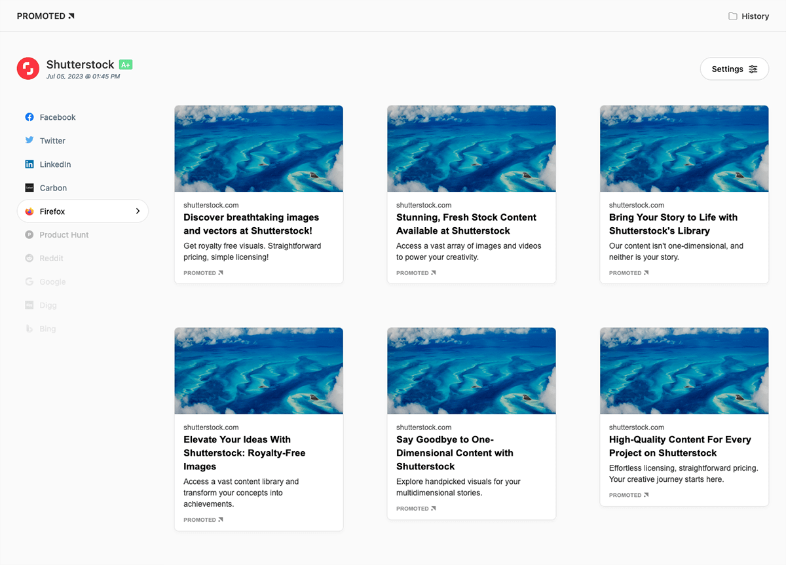Click the Shutterstock title text

point(80,64)
